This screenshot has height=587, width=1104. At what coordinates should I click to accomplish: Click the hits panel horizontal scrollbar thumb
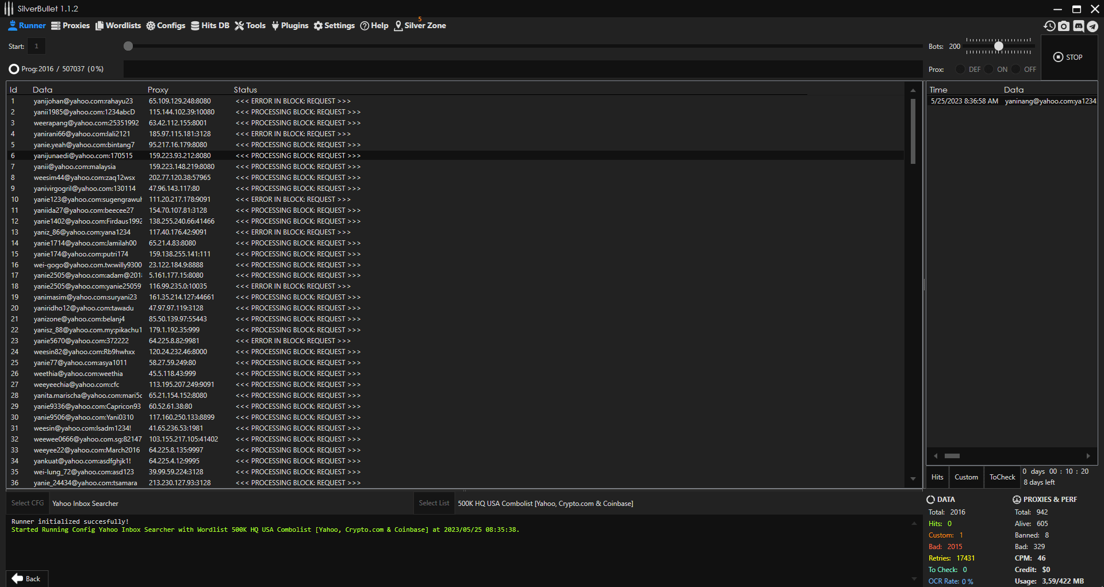click(x=952, y=456)
